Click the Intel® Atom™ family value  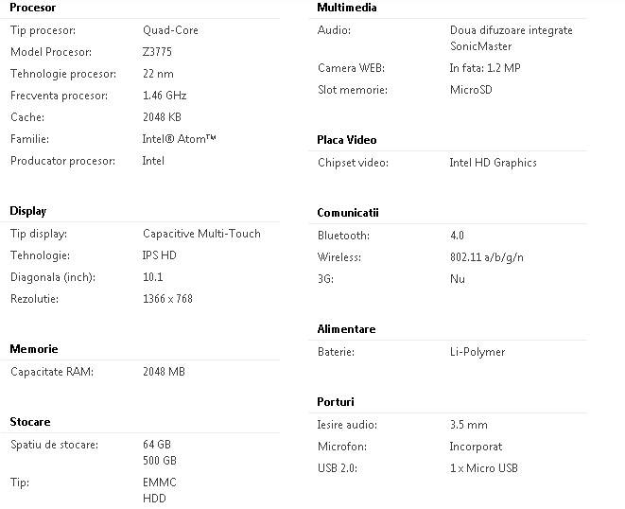coord(180,139)
